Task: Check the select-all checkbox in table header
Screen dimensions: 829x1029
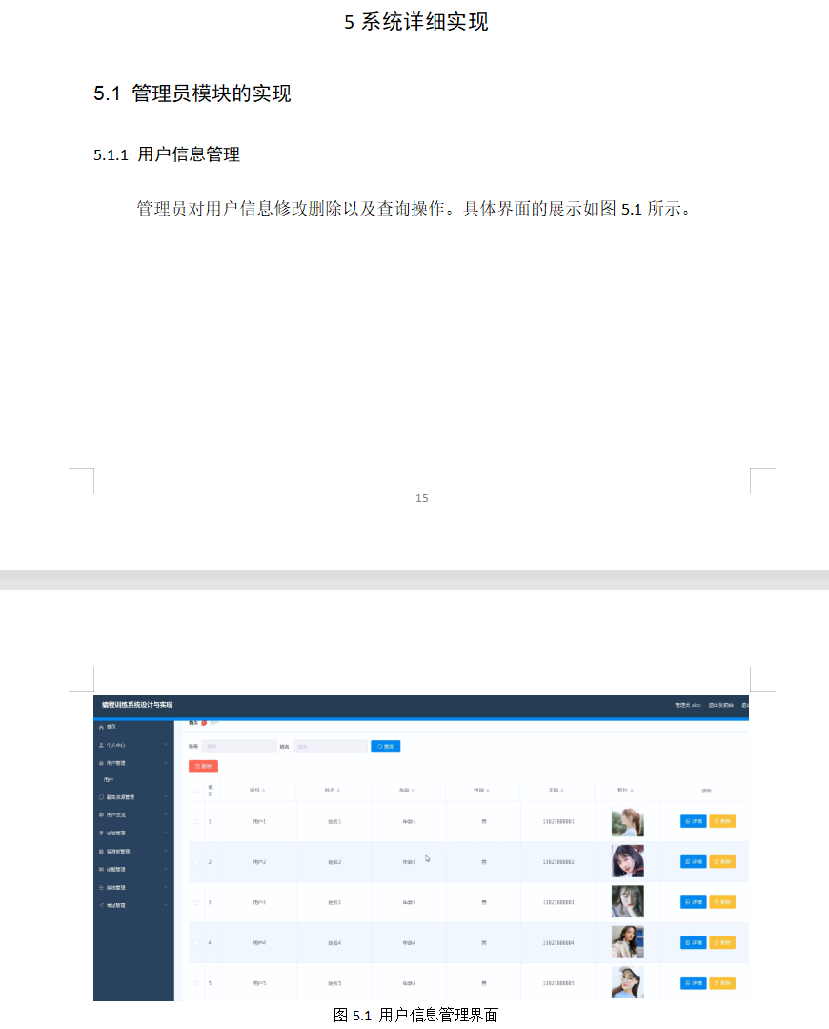Action: pos(196,791)
